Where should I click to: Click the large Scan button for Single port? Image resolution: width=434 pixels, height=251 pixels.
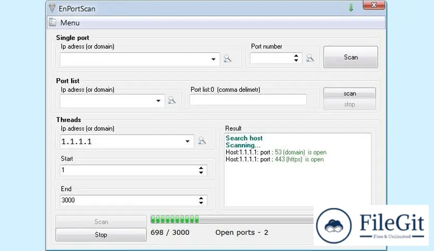click(351, 57)
